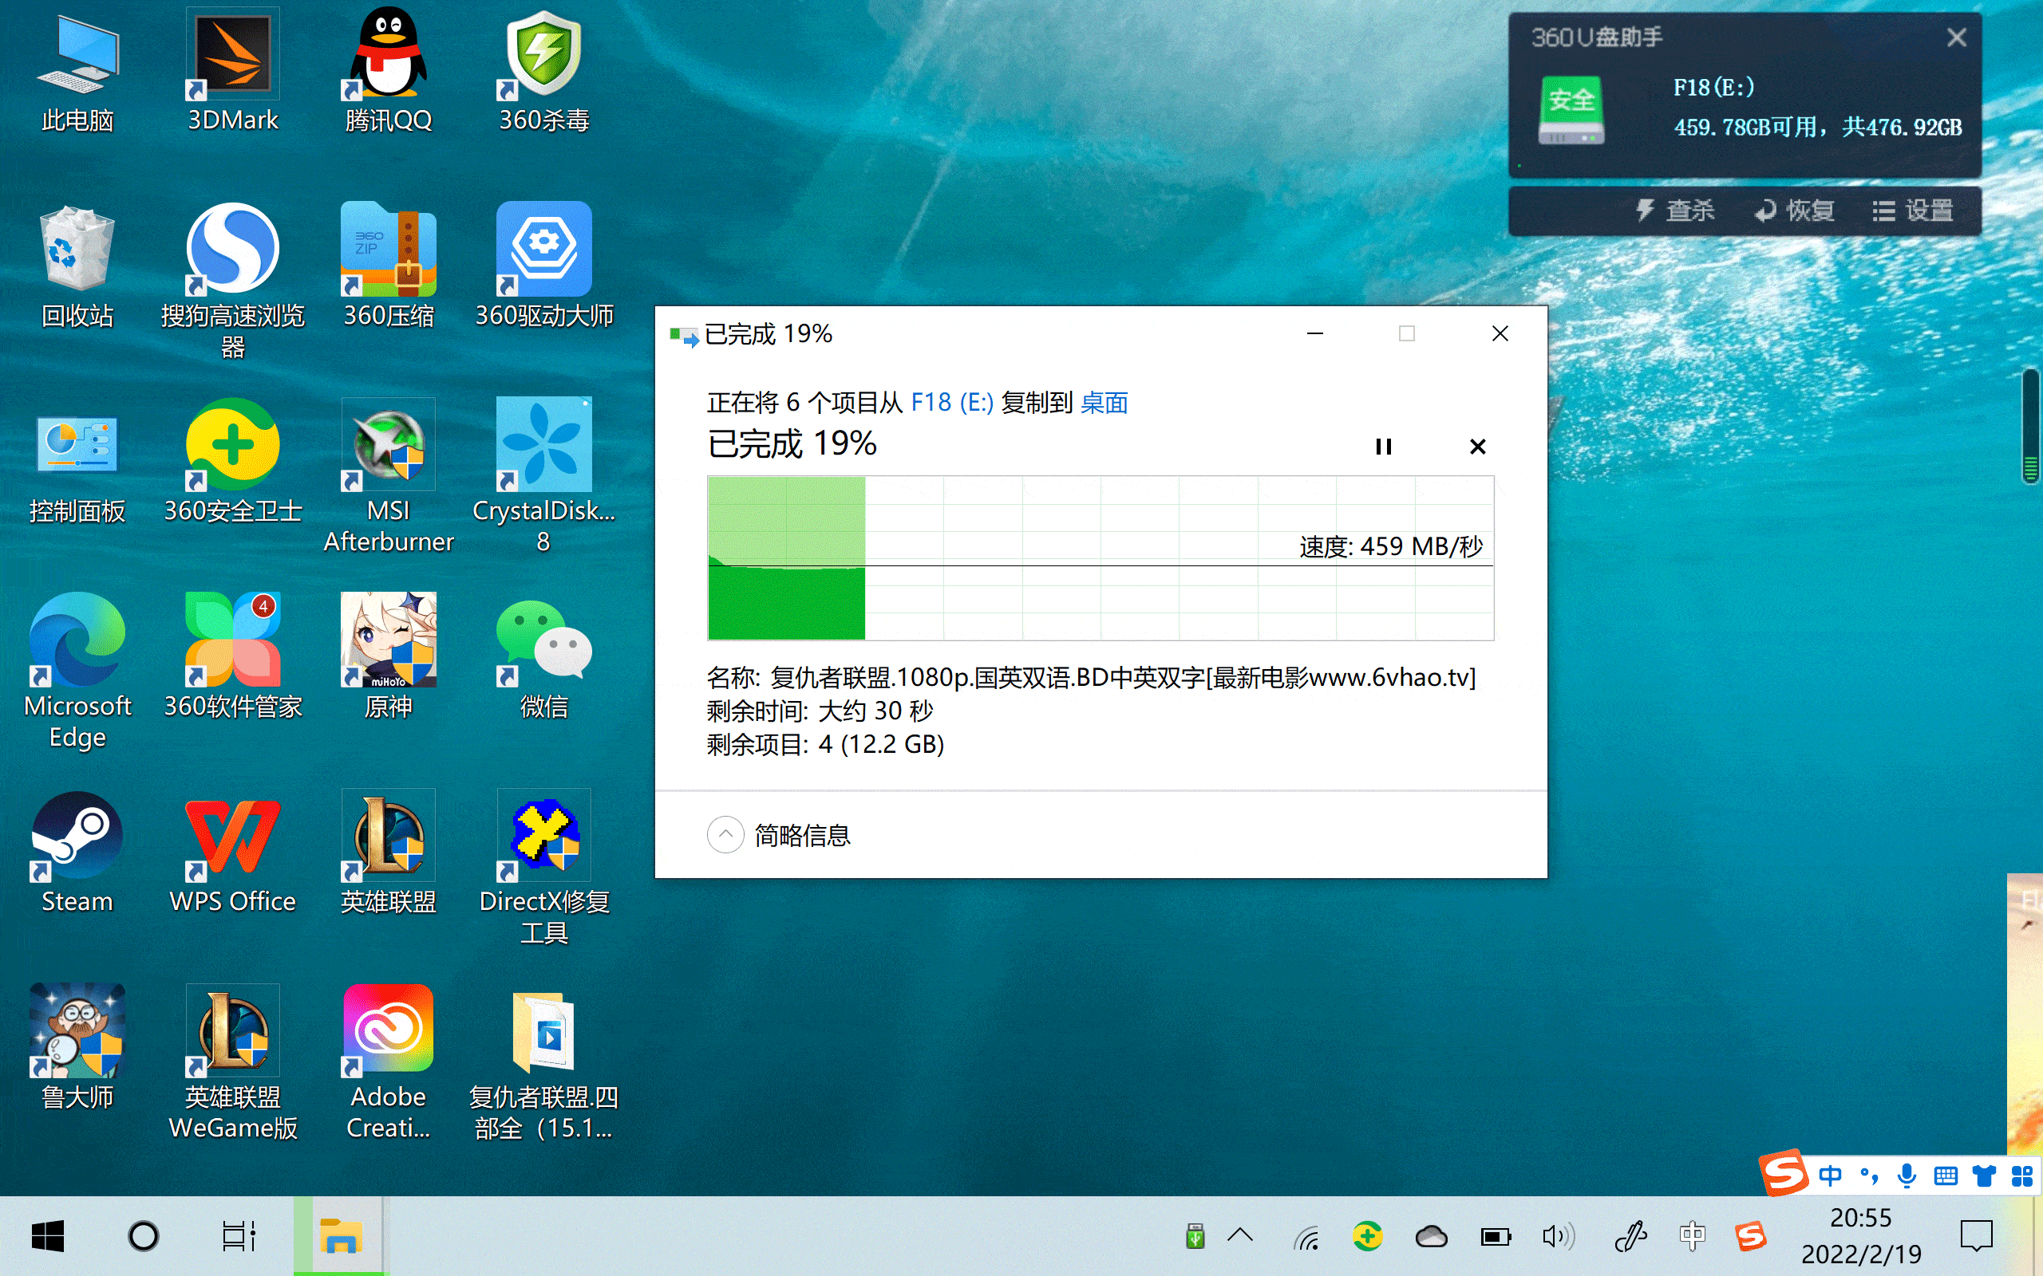Image resolution: width=2043 pixels, height=1276 pixels.
Task: Click Sogou toolbar microphone voice input
Action: point(1907,1176)
